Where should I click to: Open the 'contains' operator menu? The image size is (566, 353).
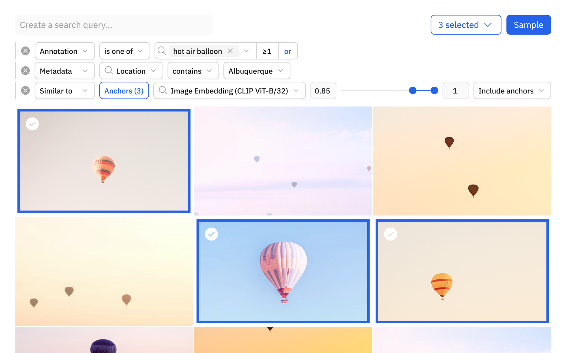193,71
